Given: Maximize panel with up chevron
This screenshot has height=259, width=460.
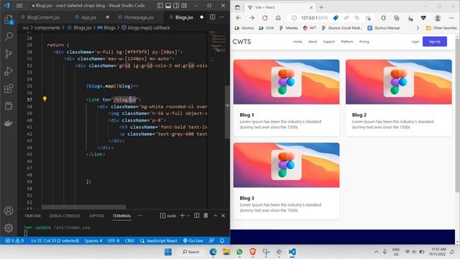Looking at the screenshot, I should [x=215, y=216].
